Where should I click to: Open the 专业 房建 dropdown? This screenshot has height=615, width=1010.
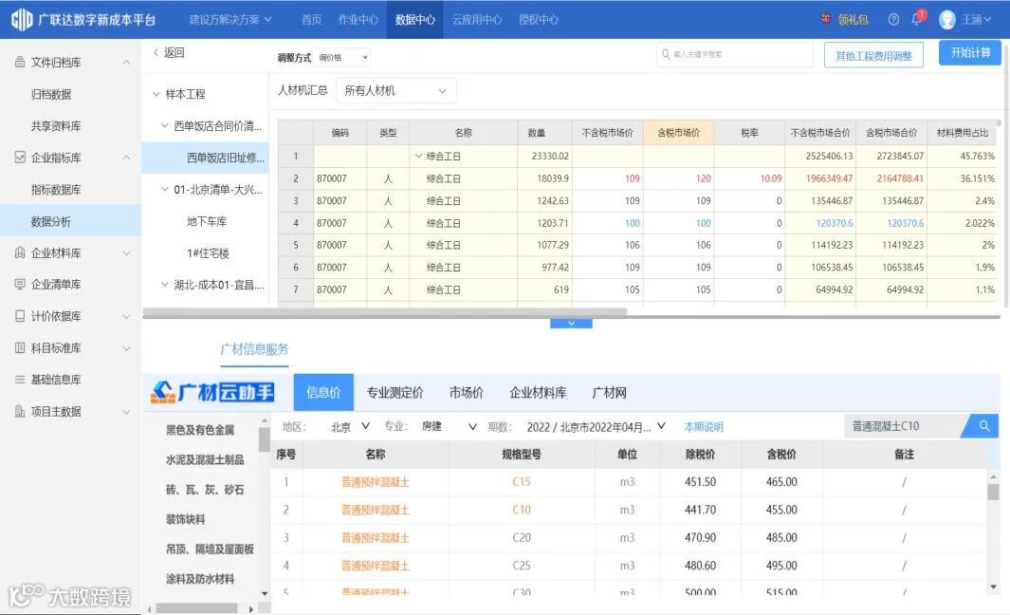coord(449,426)
